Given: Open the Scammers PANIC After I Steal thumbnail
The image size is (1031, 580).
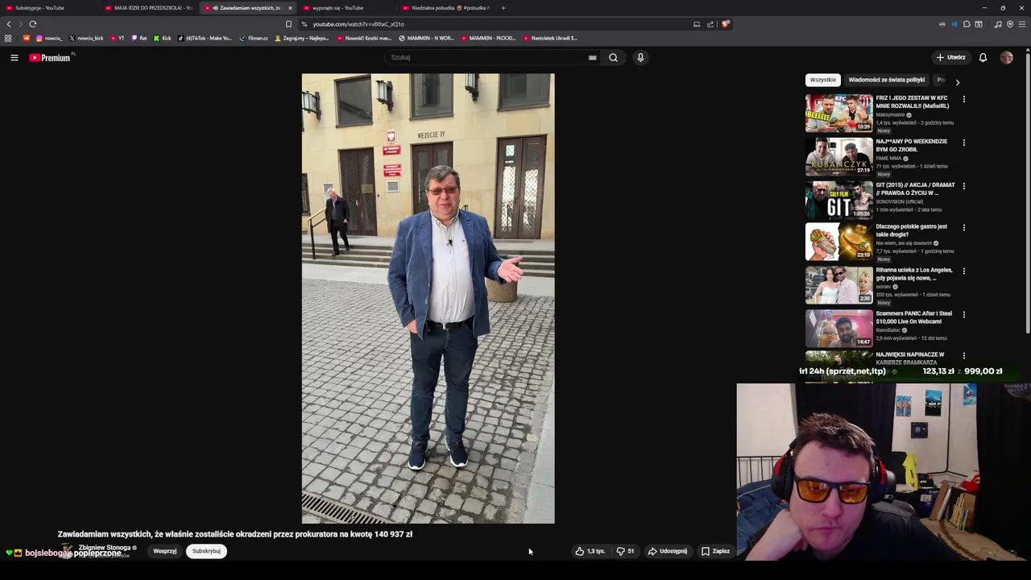Looking at the screenshot, I should click(x=838, y=327).
